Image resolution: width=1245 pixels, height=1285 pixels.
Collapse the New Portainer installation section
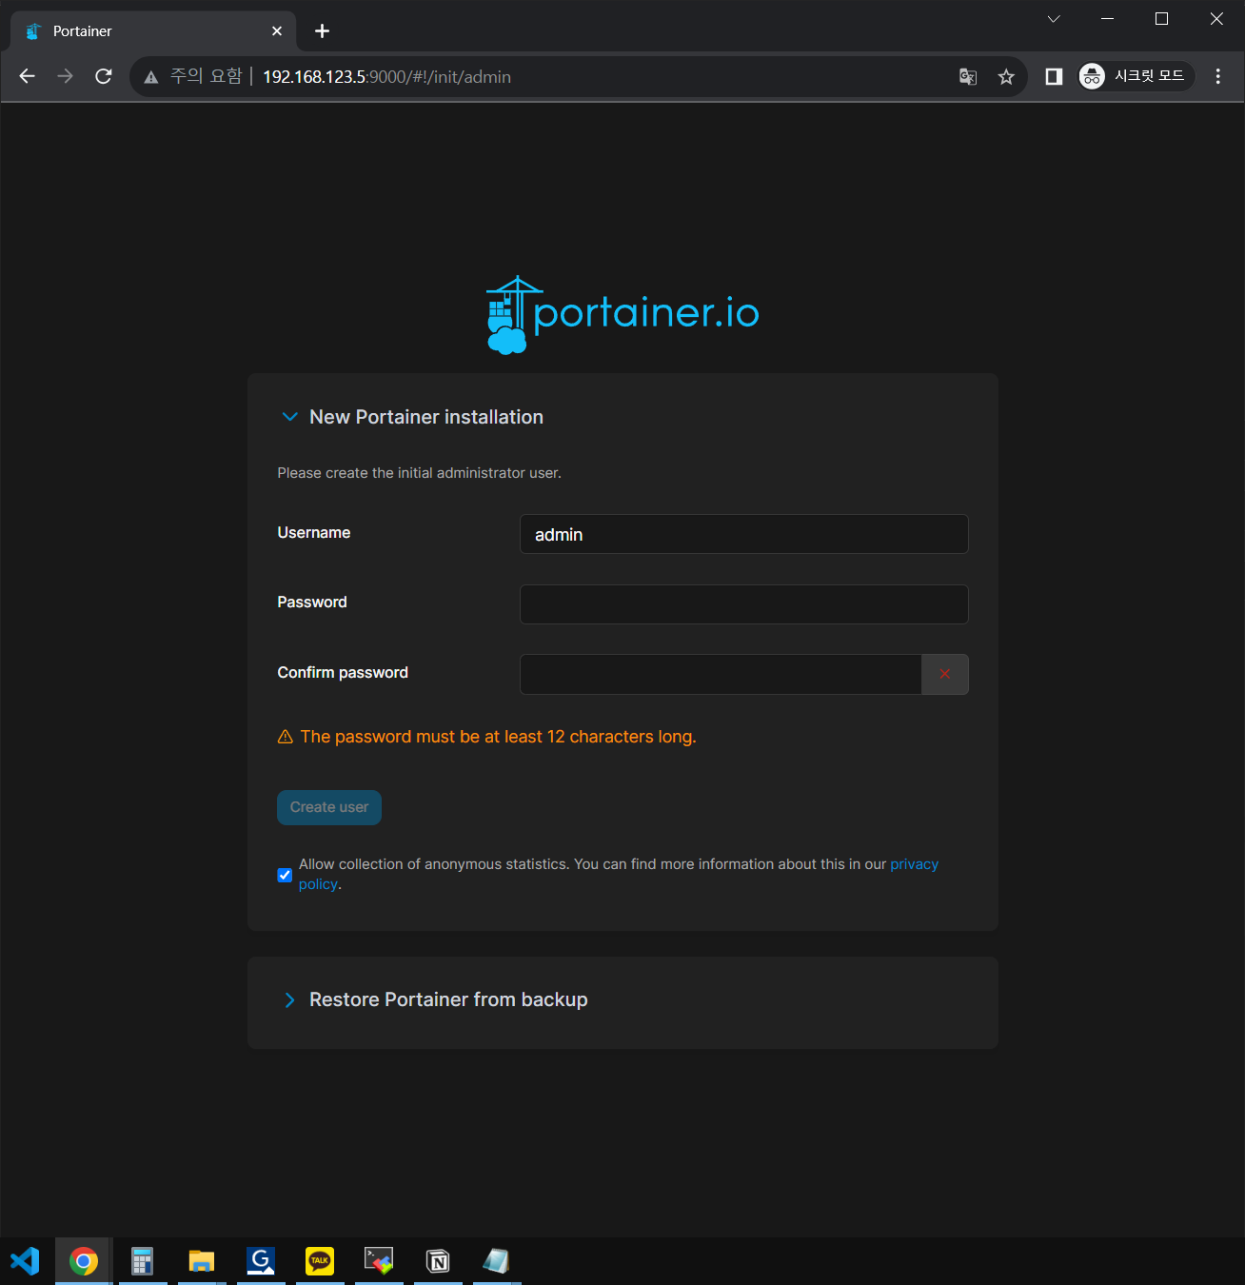point(289,417)
